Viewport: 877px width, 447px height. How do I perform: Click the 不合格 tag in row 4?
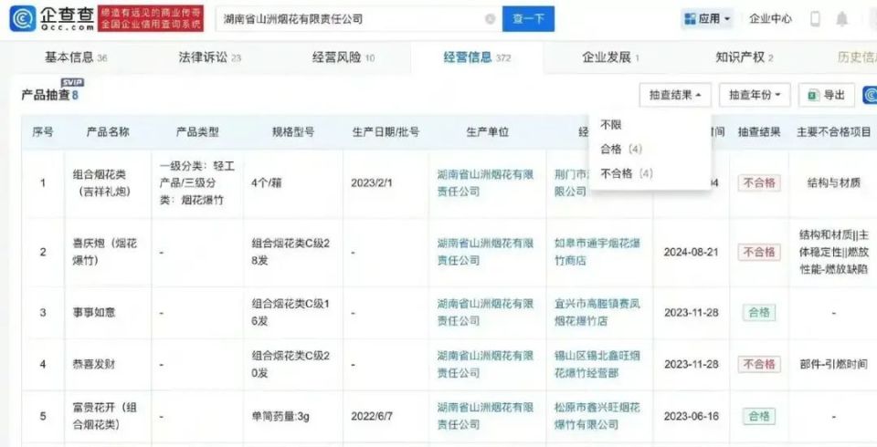coord(759,364)
